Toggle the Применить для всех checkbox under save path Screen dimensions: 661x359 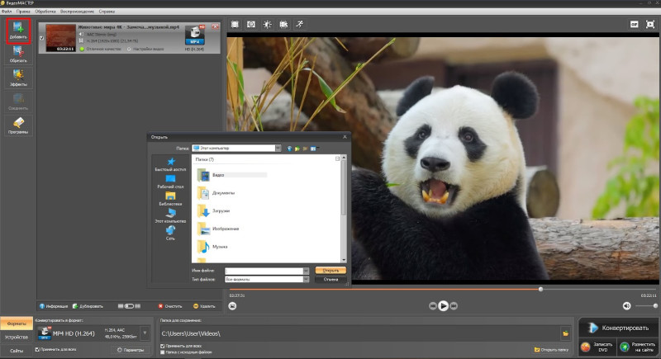point(162,346)
